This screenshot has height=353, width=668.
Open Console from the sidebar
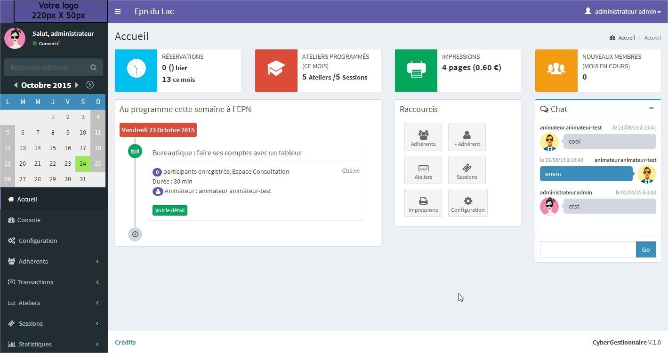pyautogui.click(x=28, y=220)
